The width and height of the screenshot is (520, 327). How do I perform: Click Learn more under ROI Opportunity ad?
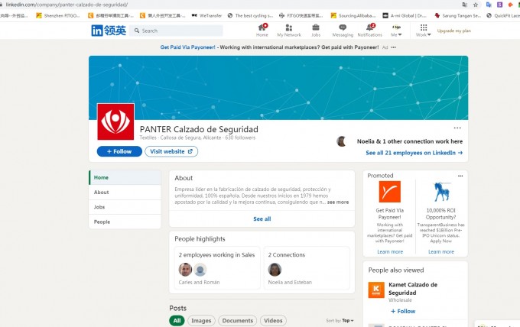point(441,252)
